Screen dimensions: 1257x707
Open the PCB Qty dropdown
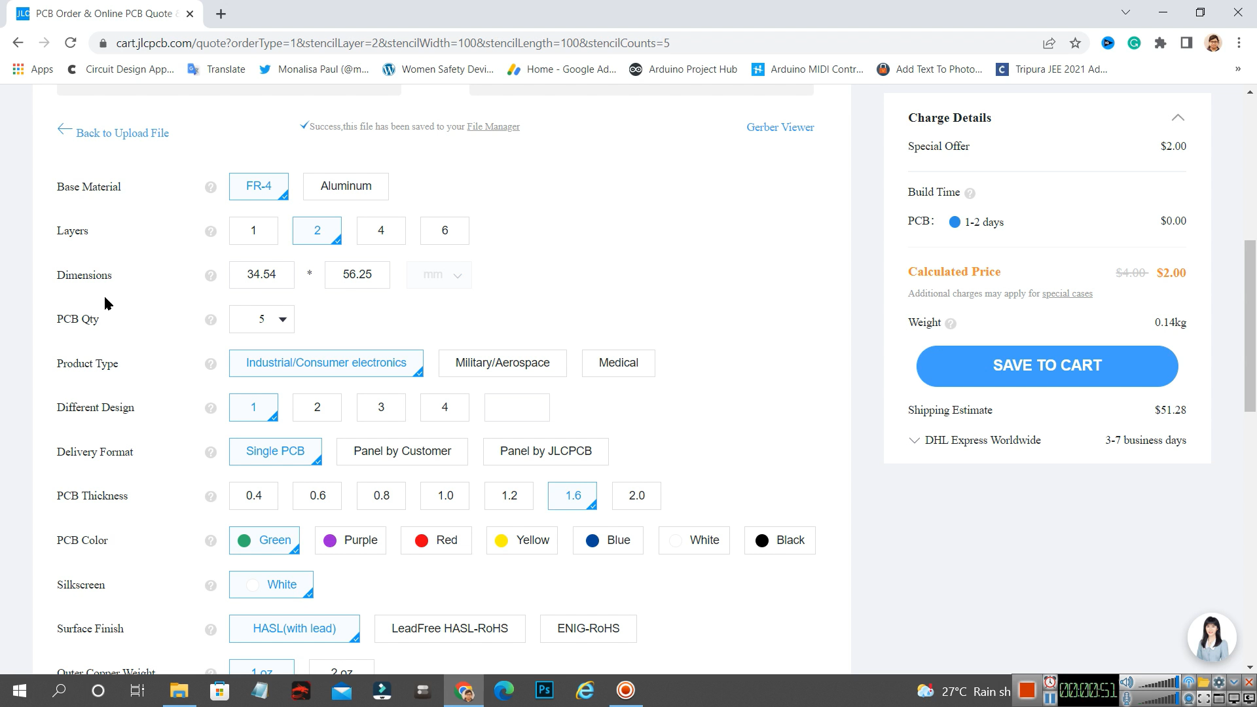261,319
